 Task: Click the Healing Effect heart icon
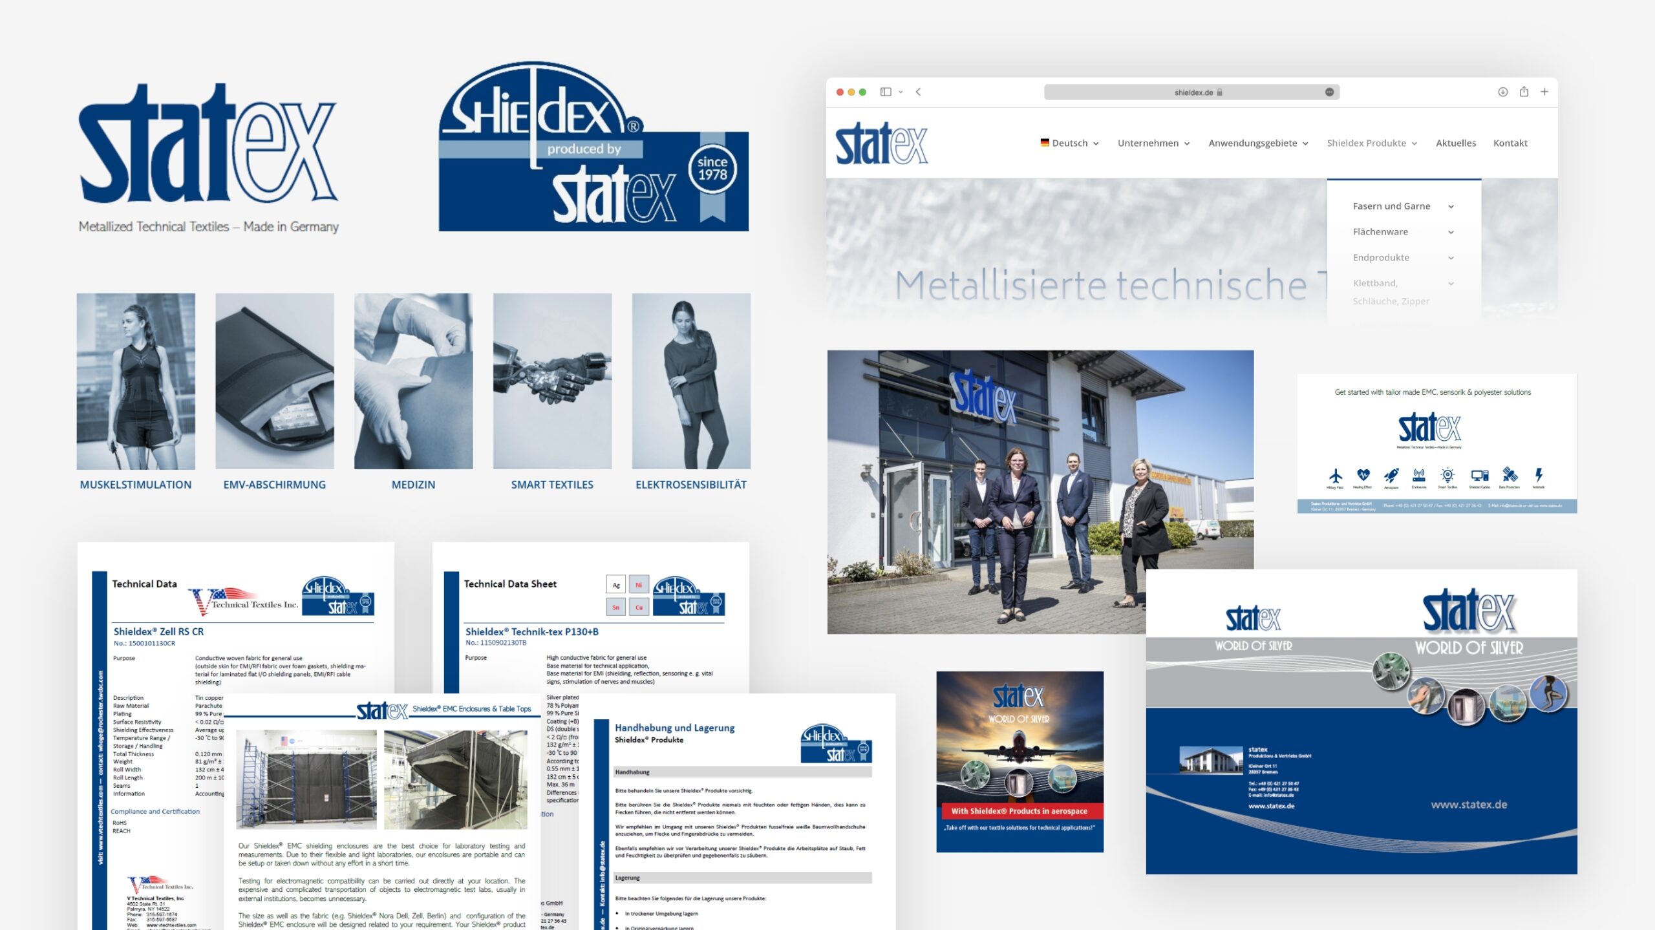tap(1363, 475)
